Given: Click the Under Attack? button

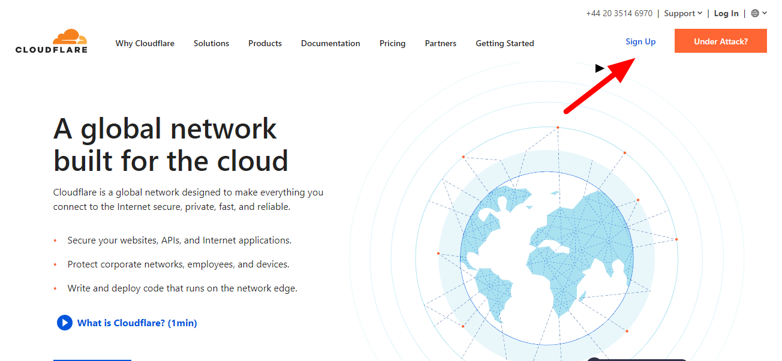Looking at the screenshot, I should click(721, 41).
